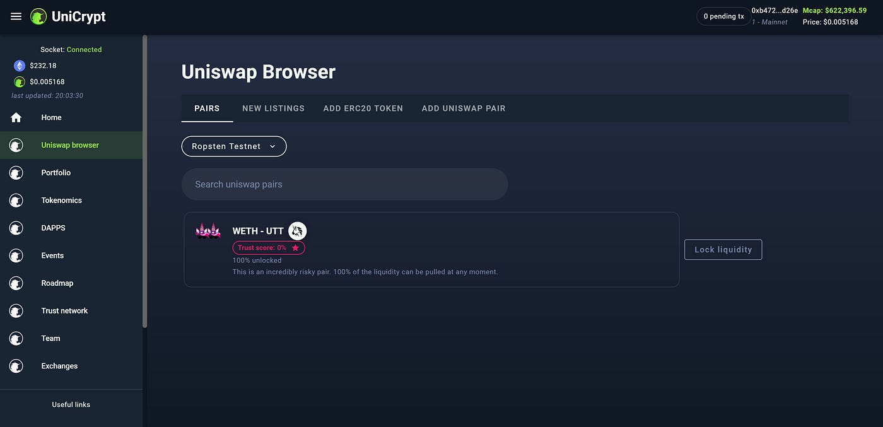This screenshot has width=883, height=427.
Task: Click the incredibly risky pair warning text
Action: coord(365,272)
